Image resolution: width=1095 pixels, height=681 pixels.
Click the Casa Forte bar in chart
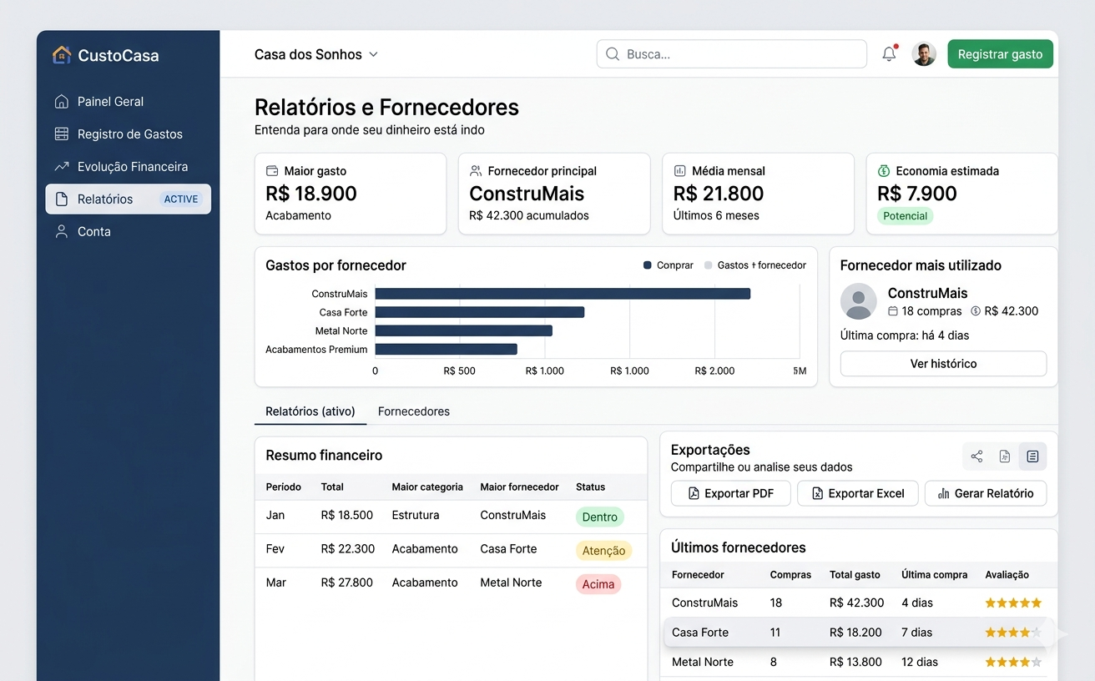pos(480,312)
